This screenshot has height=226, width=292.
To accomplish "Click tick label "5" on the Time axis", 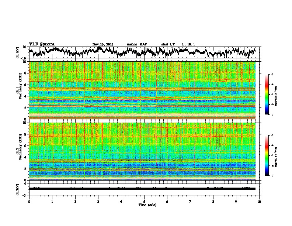I will pos(144,202).
